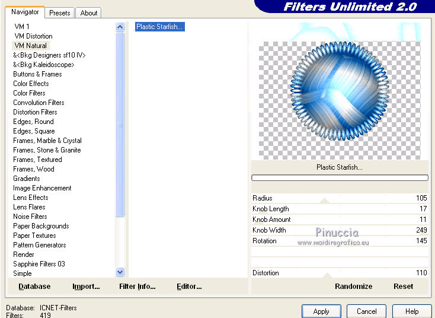The image size is (435, 318).
Task: Select Noise Filters category
Action: pos(30,217)
